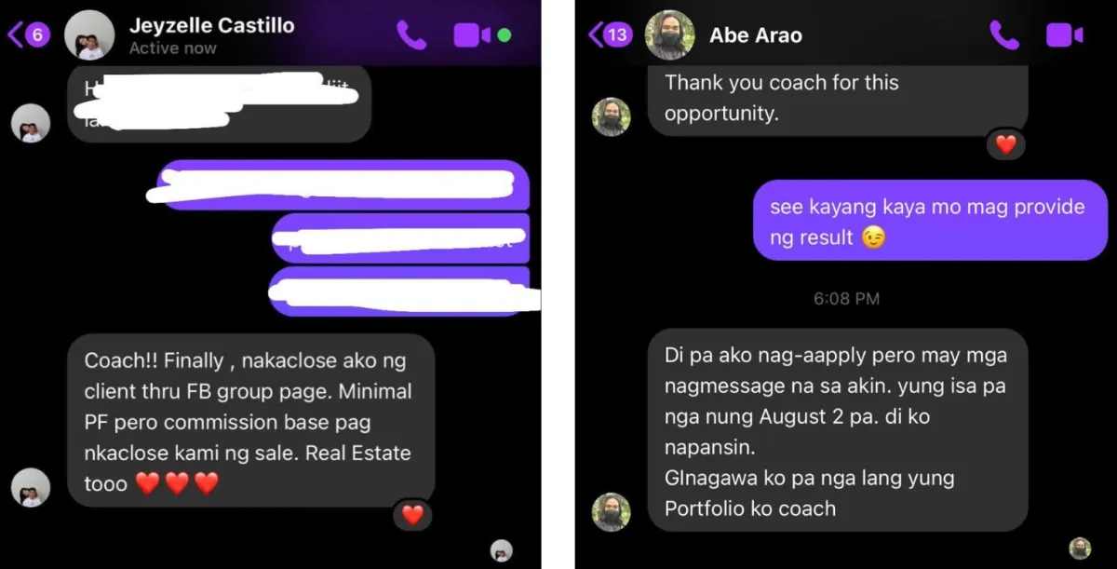Tap seen-by avatar at bottom of Jeyzelle chat

502,549
